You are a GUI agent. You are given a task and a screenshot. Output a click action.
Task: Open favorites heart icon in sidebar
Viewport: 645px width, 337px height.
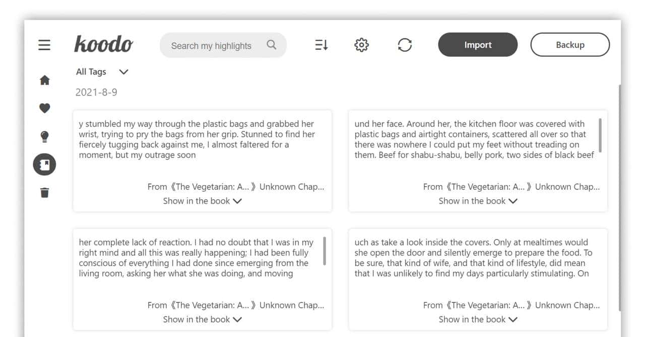(x=44, y=108)
